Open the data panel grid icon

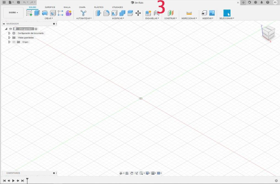coord(4,2)
